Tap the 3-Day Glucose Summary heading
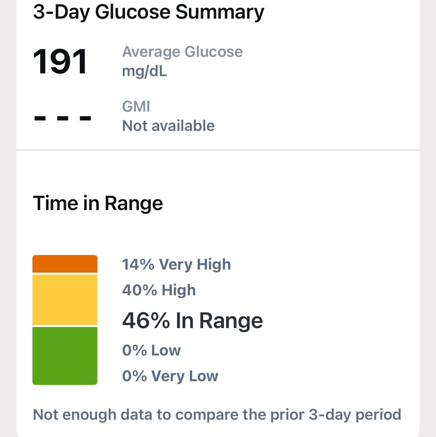 click(x=148, y=12)
